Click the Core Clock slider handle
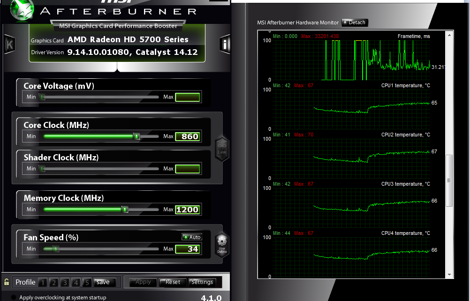Image resolution: width=470 pixels, height=301 pixels. (x=136, y=136)
